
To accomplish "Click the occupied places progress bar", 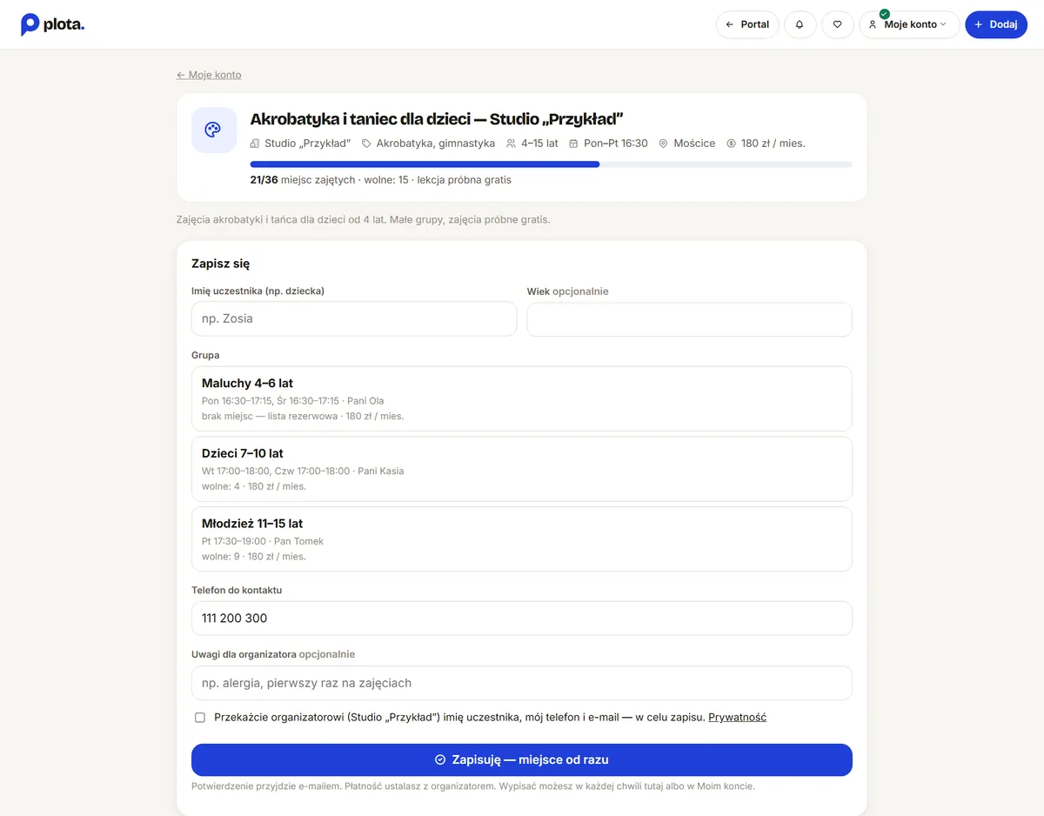I will (x=551, y=164).
